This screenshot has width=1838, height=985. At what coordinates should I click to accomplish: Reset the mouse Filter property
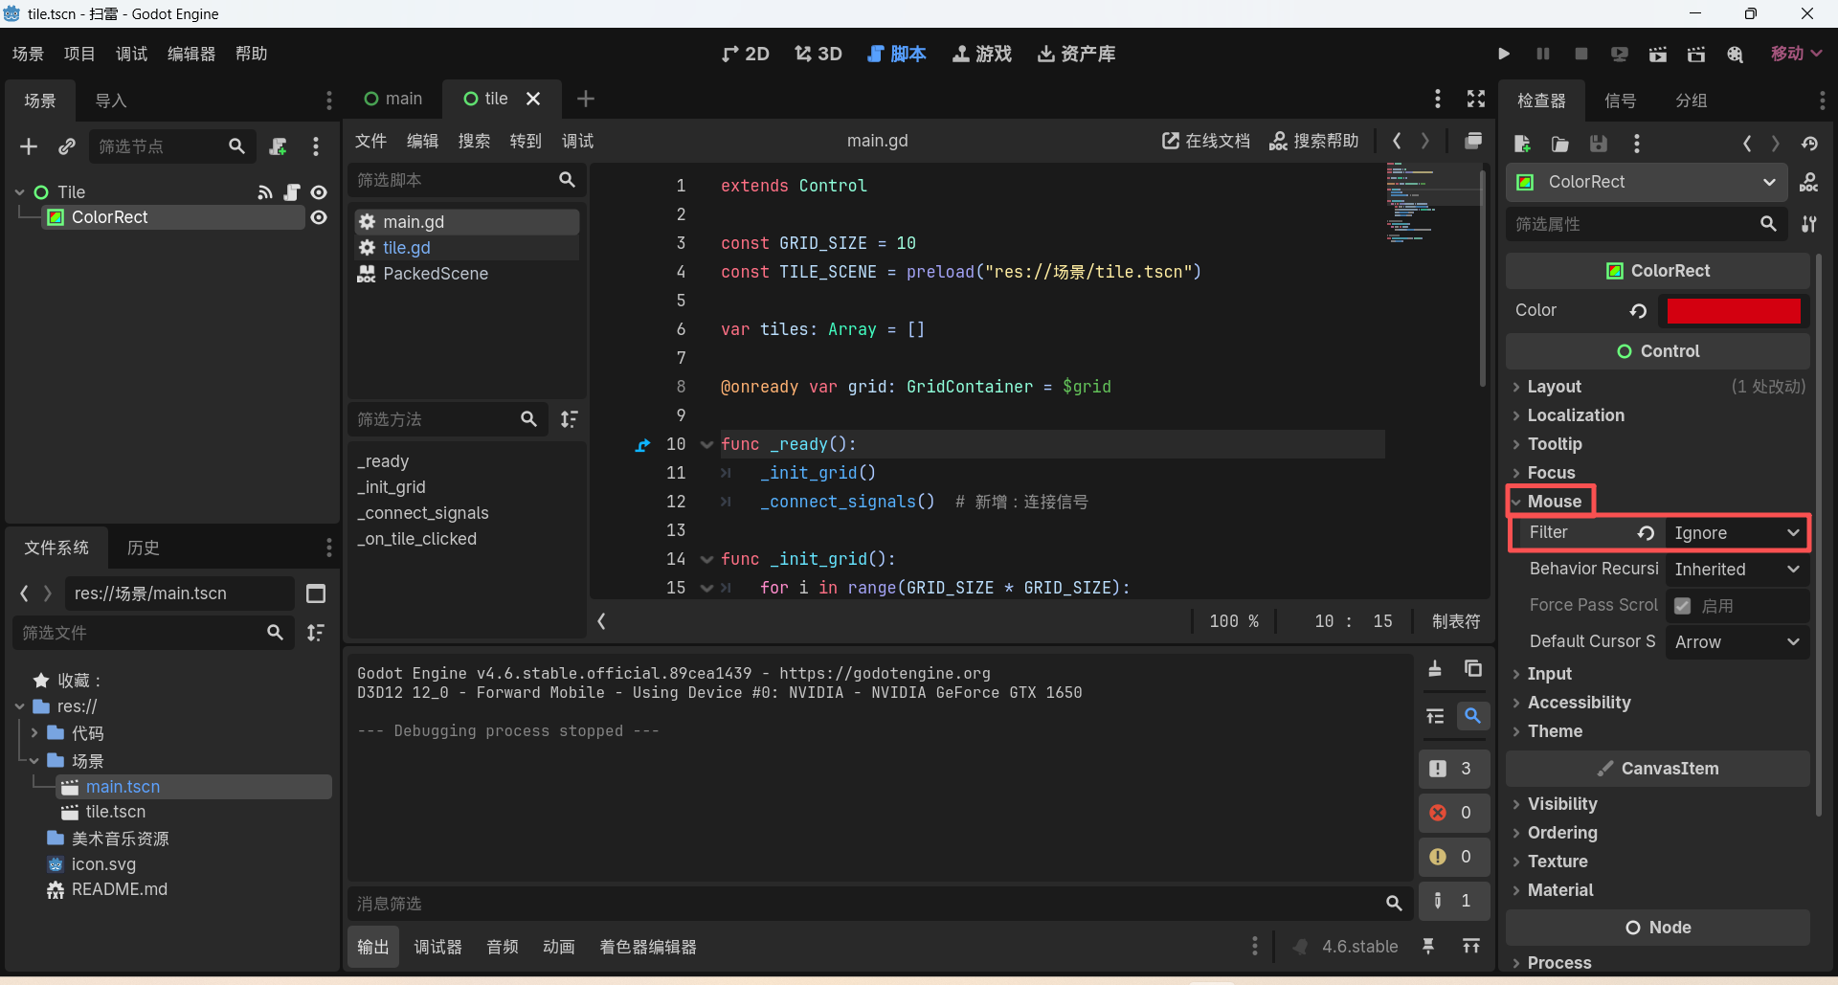(x=1646, y=533)
